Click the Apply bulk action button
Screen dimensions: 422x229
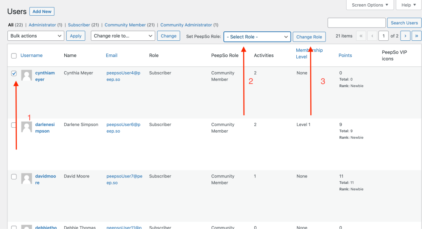[76, 36]
